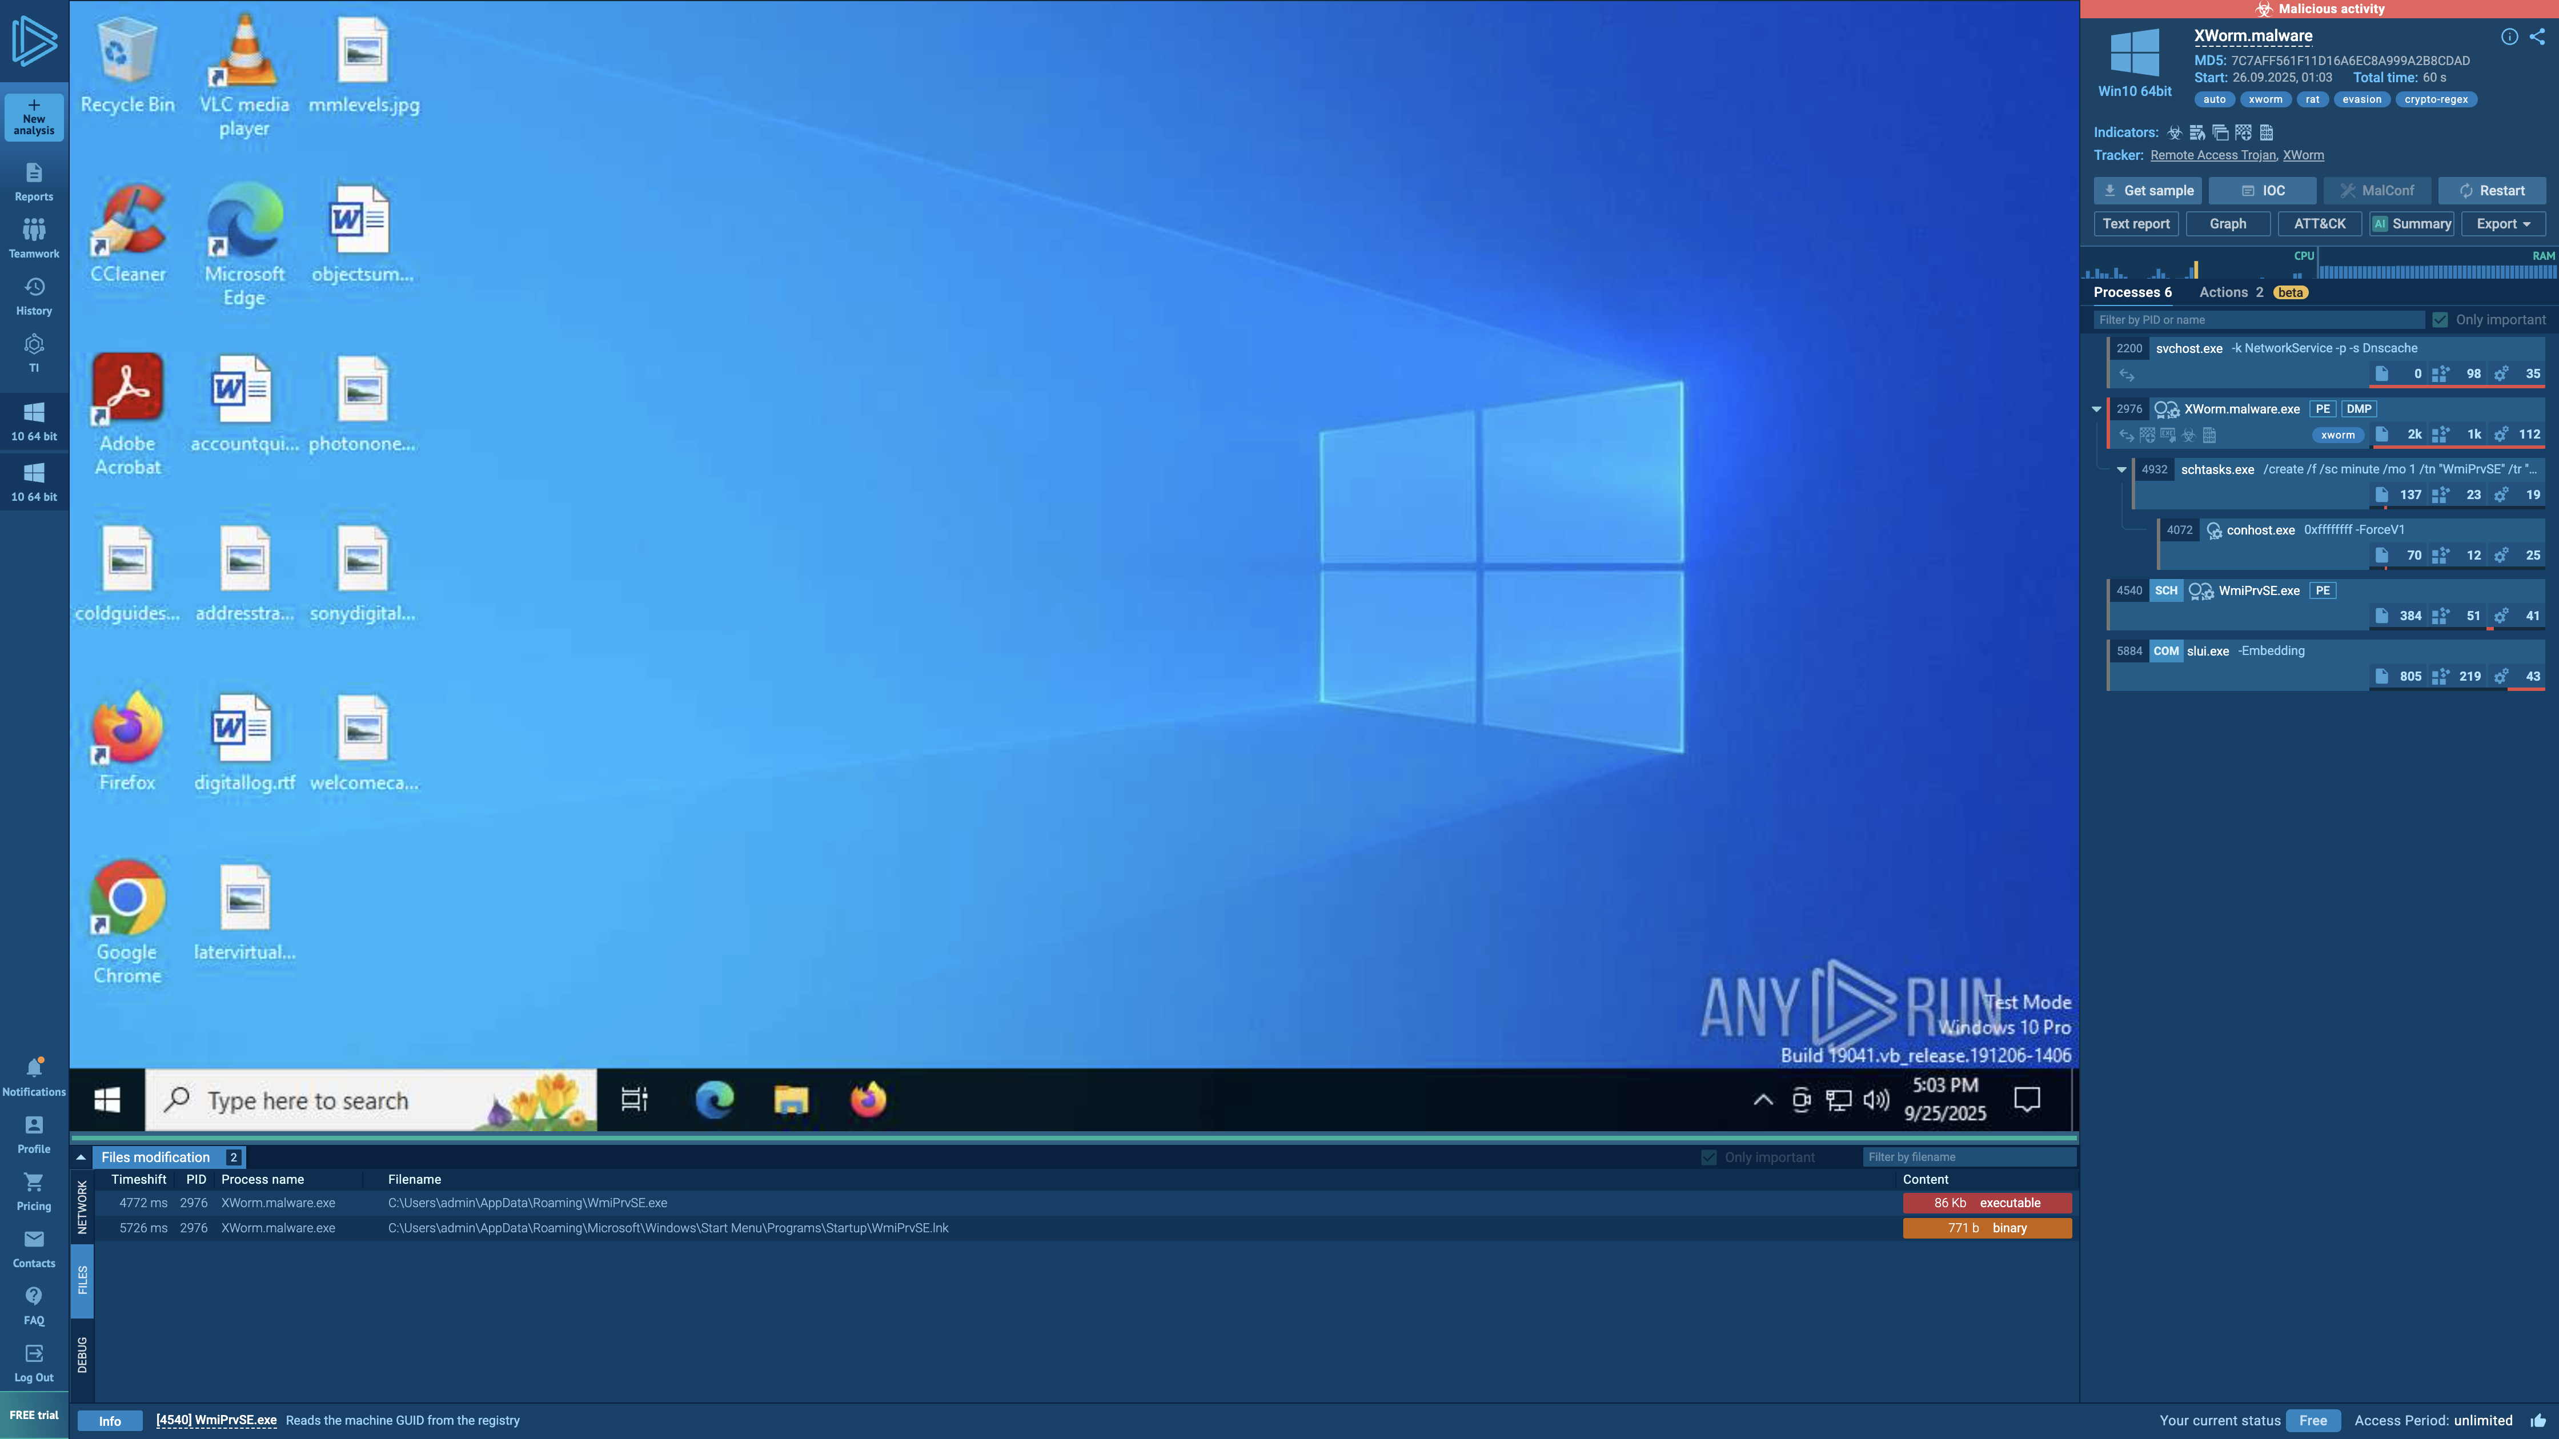The width and height of the screenshot is (2559, 1439).
Task: Click the info icon beside the share icon
Action: 2509,37
